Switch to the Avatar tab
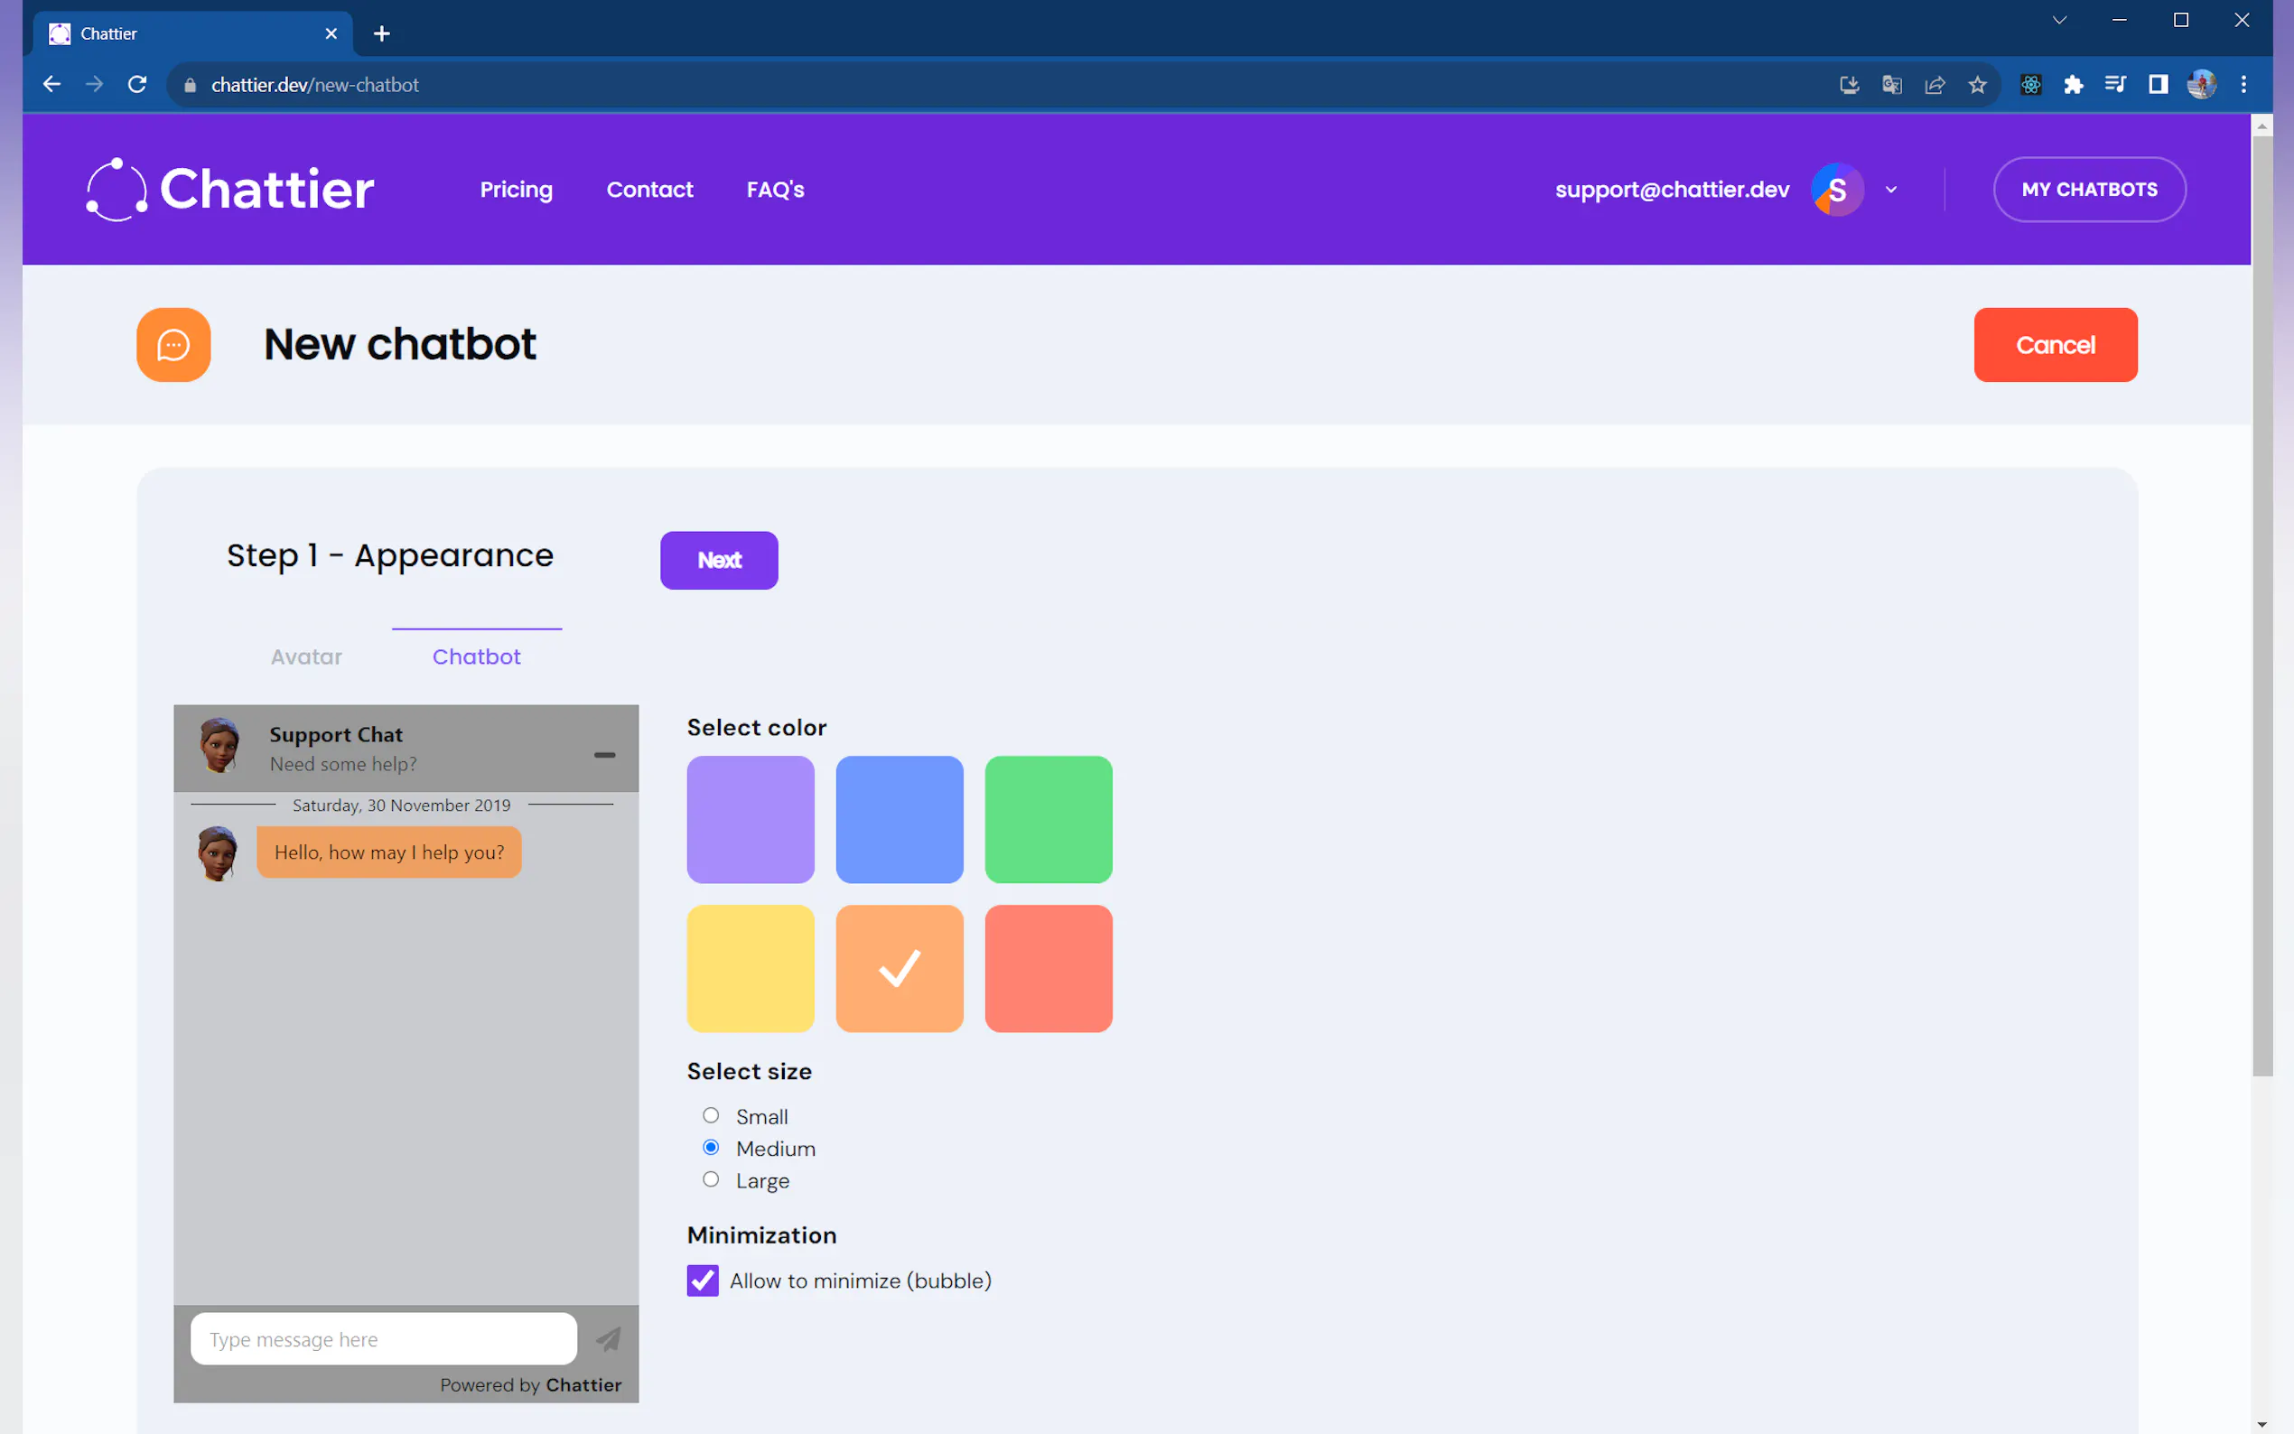This screenshot has width=2294, height=1434. tap(305, 656)
